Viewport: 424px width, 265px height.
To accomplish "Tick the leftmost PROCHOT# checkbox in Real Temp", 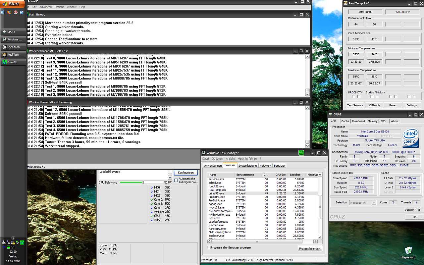I will click(x=353, y=97).
